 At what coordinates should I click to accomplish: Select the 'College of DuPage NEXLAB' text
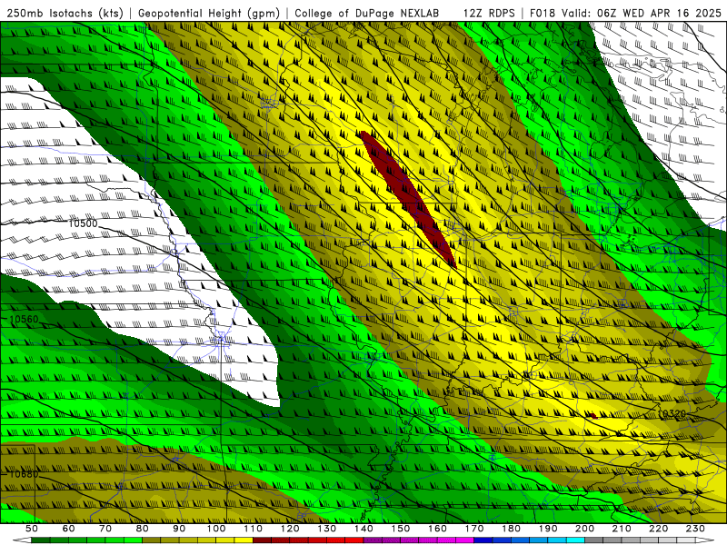tap(366, 13)
